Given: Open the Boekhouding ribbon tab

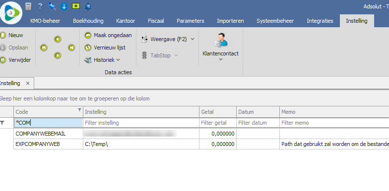Looking at the screenshot, I should point(88,21).
